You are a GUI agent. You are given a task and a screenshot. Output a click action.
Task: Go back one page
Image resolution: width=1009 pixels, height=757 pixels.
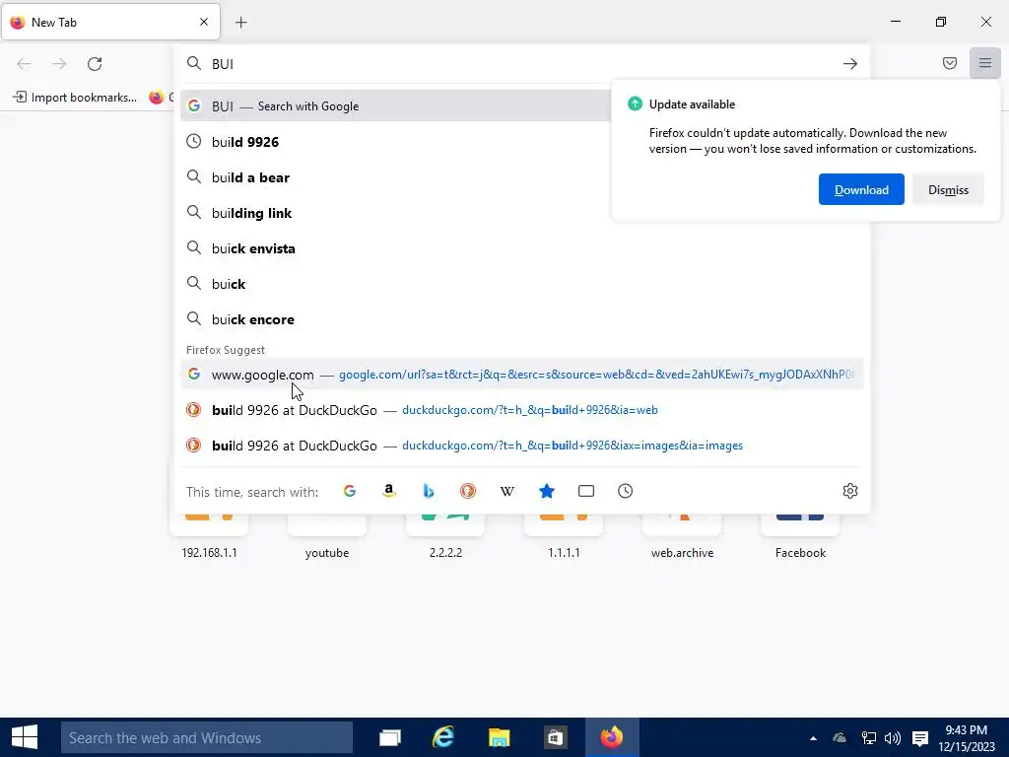pos(24,64)
